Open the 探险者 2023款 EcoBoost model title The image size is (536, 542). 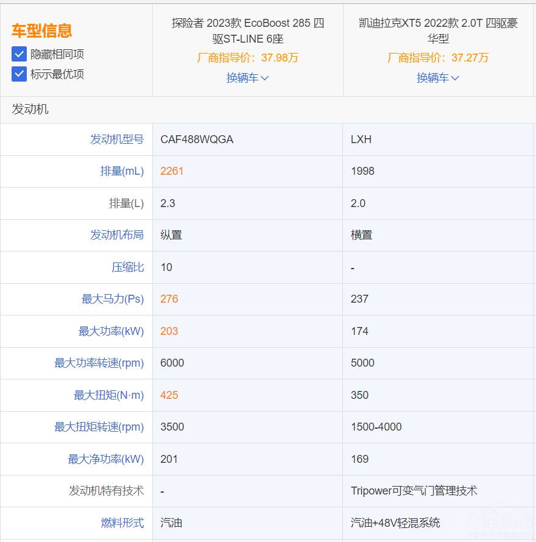tap(247, 31)
